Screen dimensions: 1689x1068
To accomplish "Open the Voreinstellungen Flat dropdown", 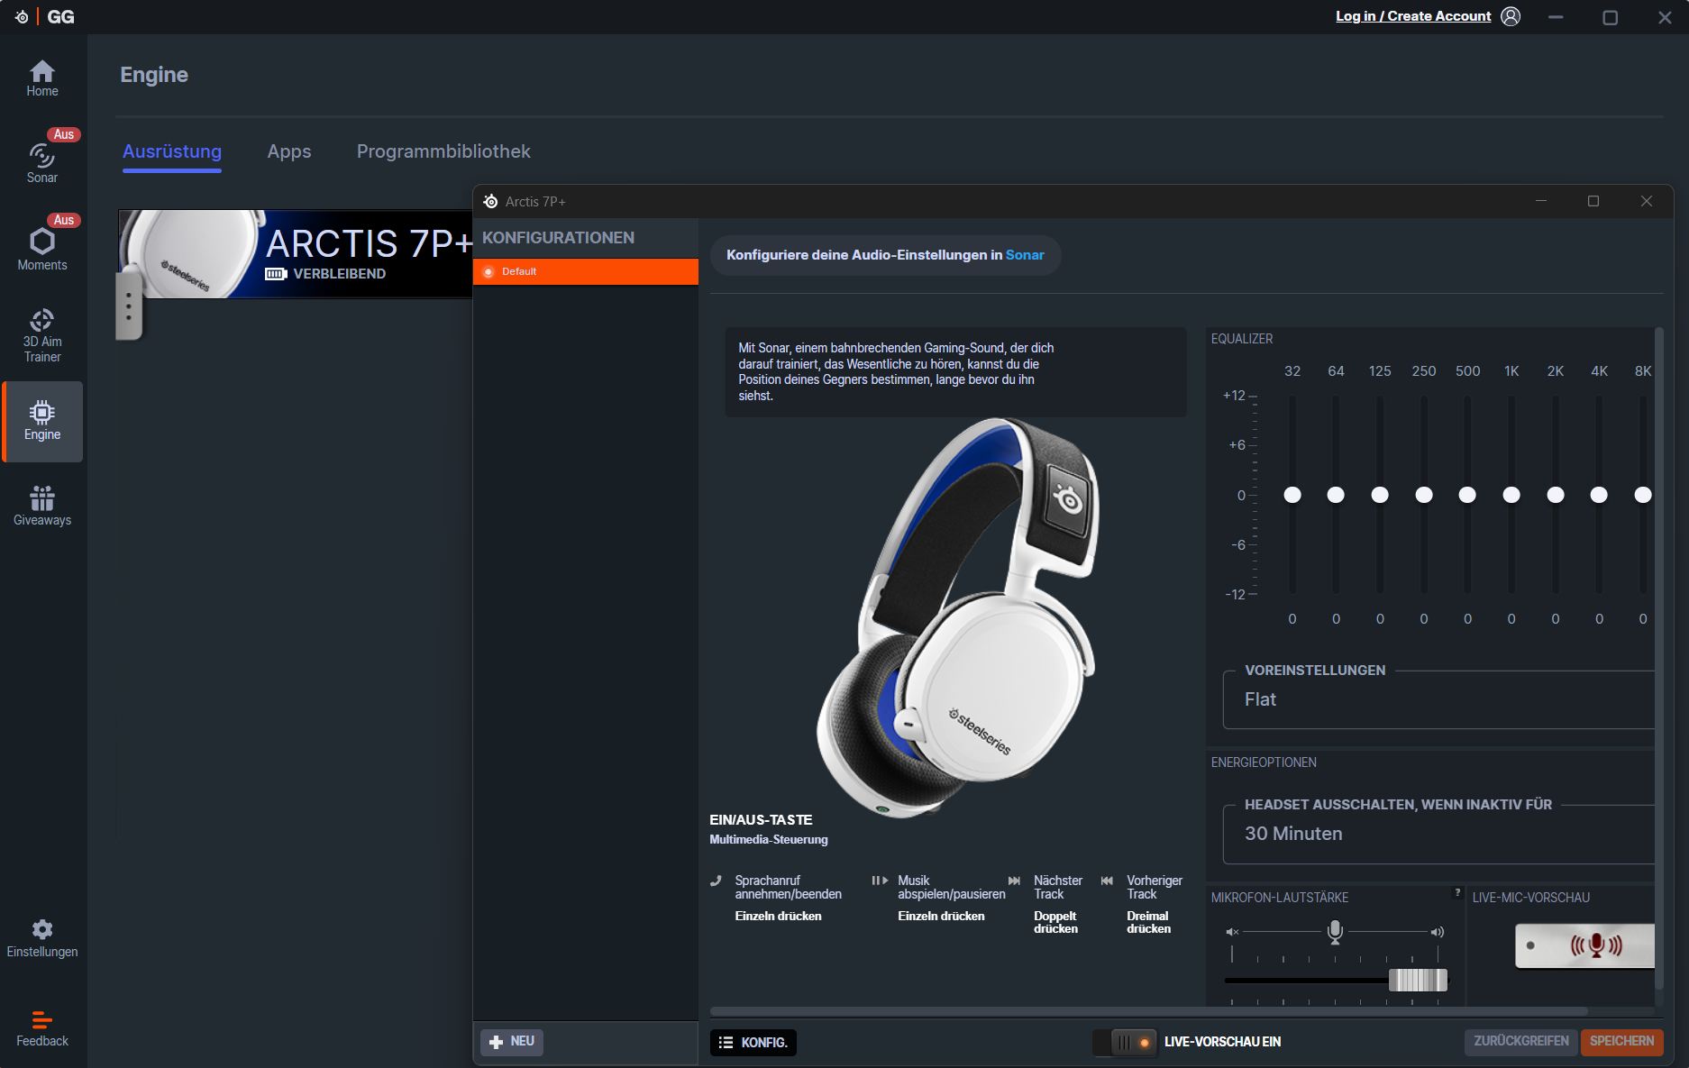I will [1438, 699].
